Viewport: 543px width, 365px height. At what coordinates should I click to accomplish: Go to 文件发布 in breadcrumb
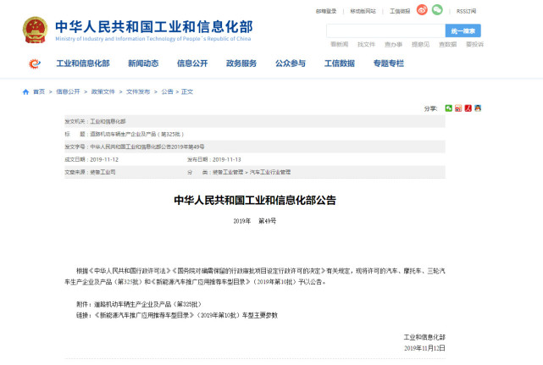click(138, 91)
